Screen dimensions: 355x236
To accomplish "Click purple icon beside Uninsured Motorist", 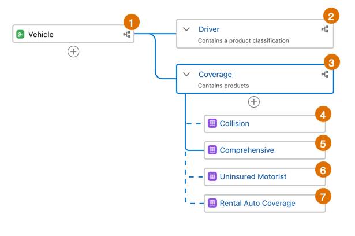I will click(x=212, y=176).
